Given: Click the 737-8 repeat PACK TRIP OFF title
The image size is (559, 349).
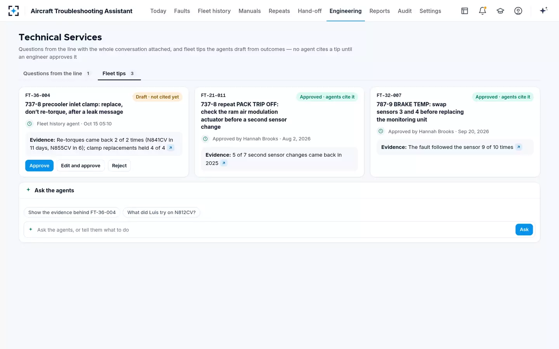Looking at the screenshot, I should coord(244,116).
